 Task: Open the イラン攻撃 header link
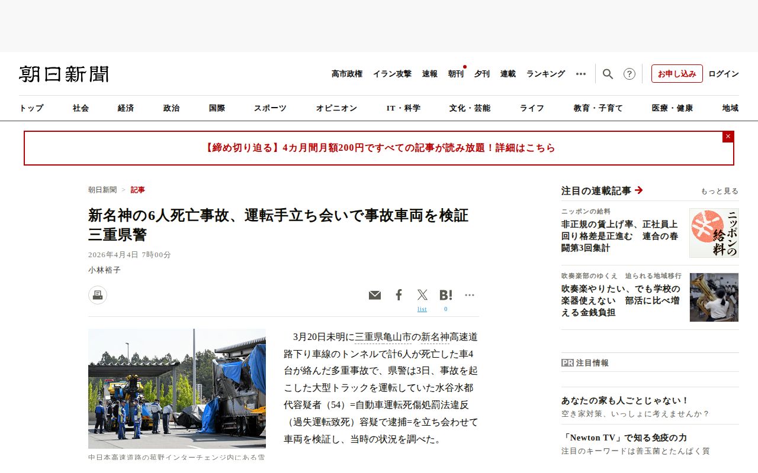(x=392, y=74)
